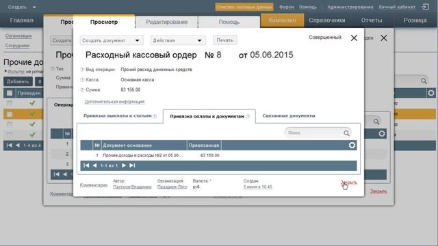438x246 pixels.
Task: Open 'Администрирование' link
Action: pos(350,7)
